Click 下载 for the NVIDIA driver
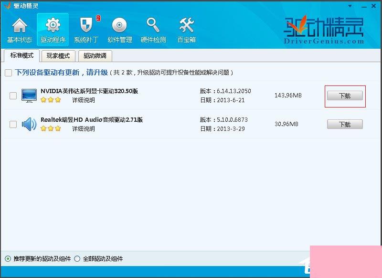The image size is (382, 278). click(345, 96)
